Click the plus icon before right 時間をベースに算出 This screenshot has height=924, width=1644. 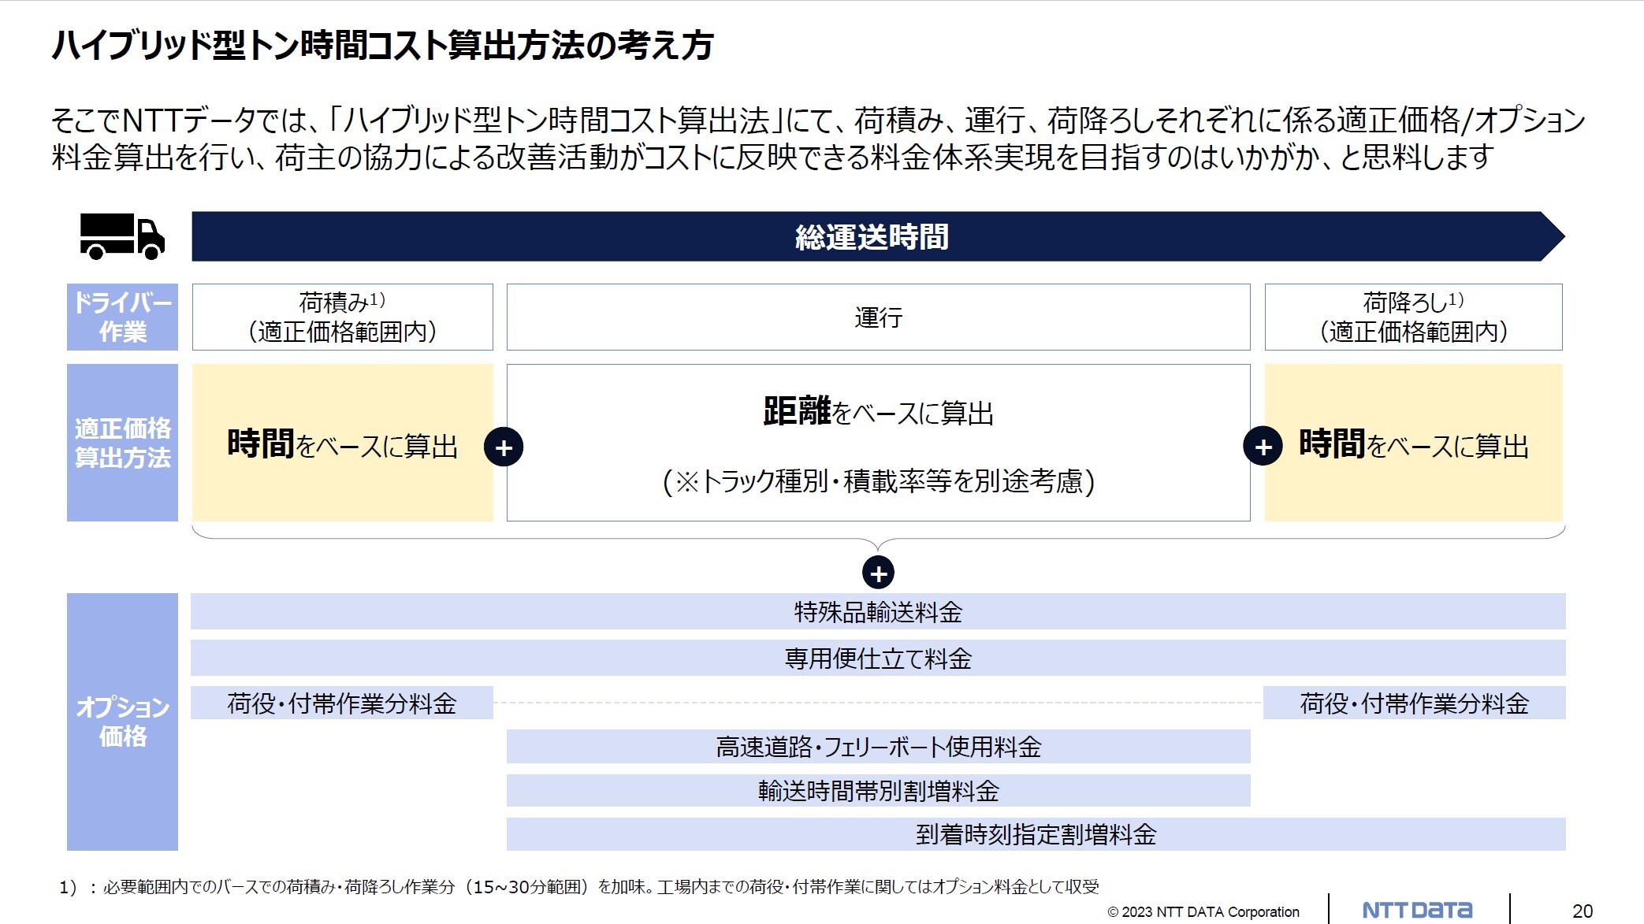[1263, 447]
